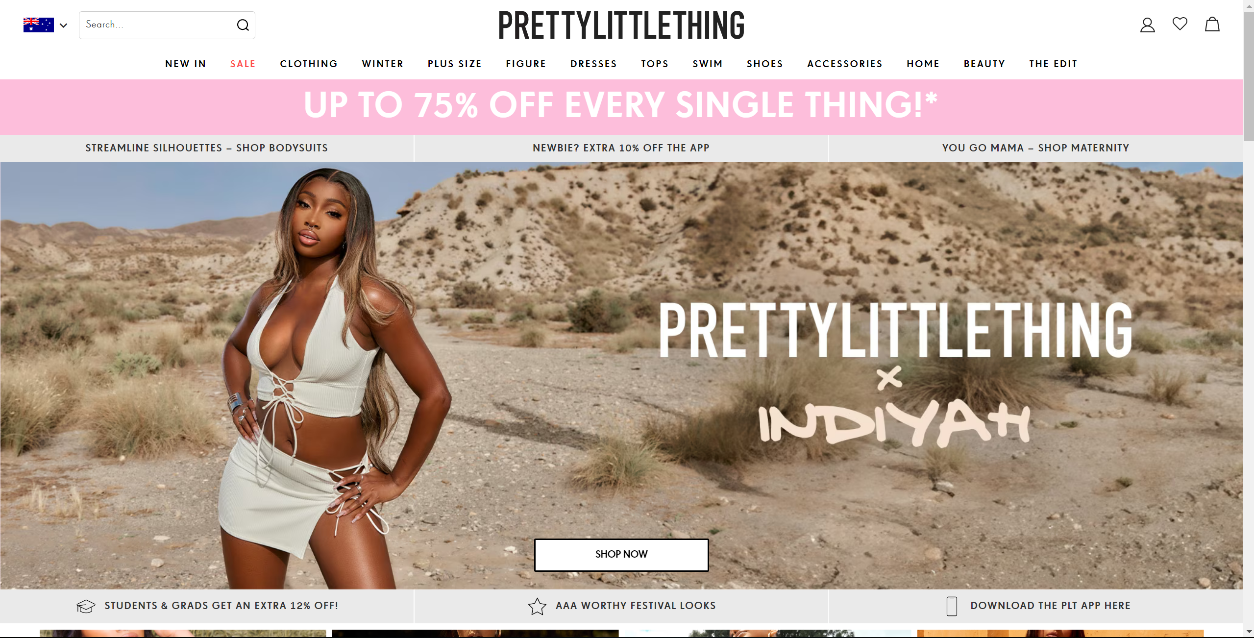This screenshot has height=638, width=1254.
Task: Click the graduation cap student discount icon
Action: click(x=86, y=606)
